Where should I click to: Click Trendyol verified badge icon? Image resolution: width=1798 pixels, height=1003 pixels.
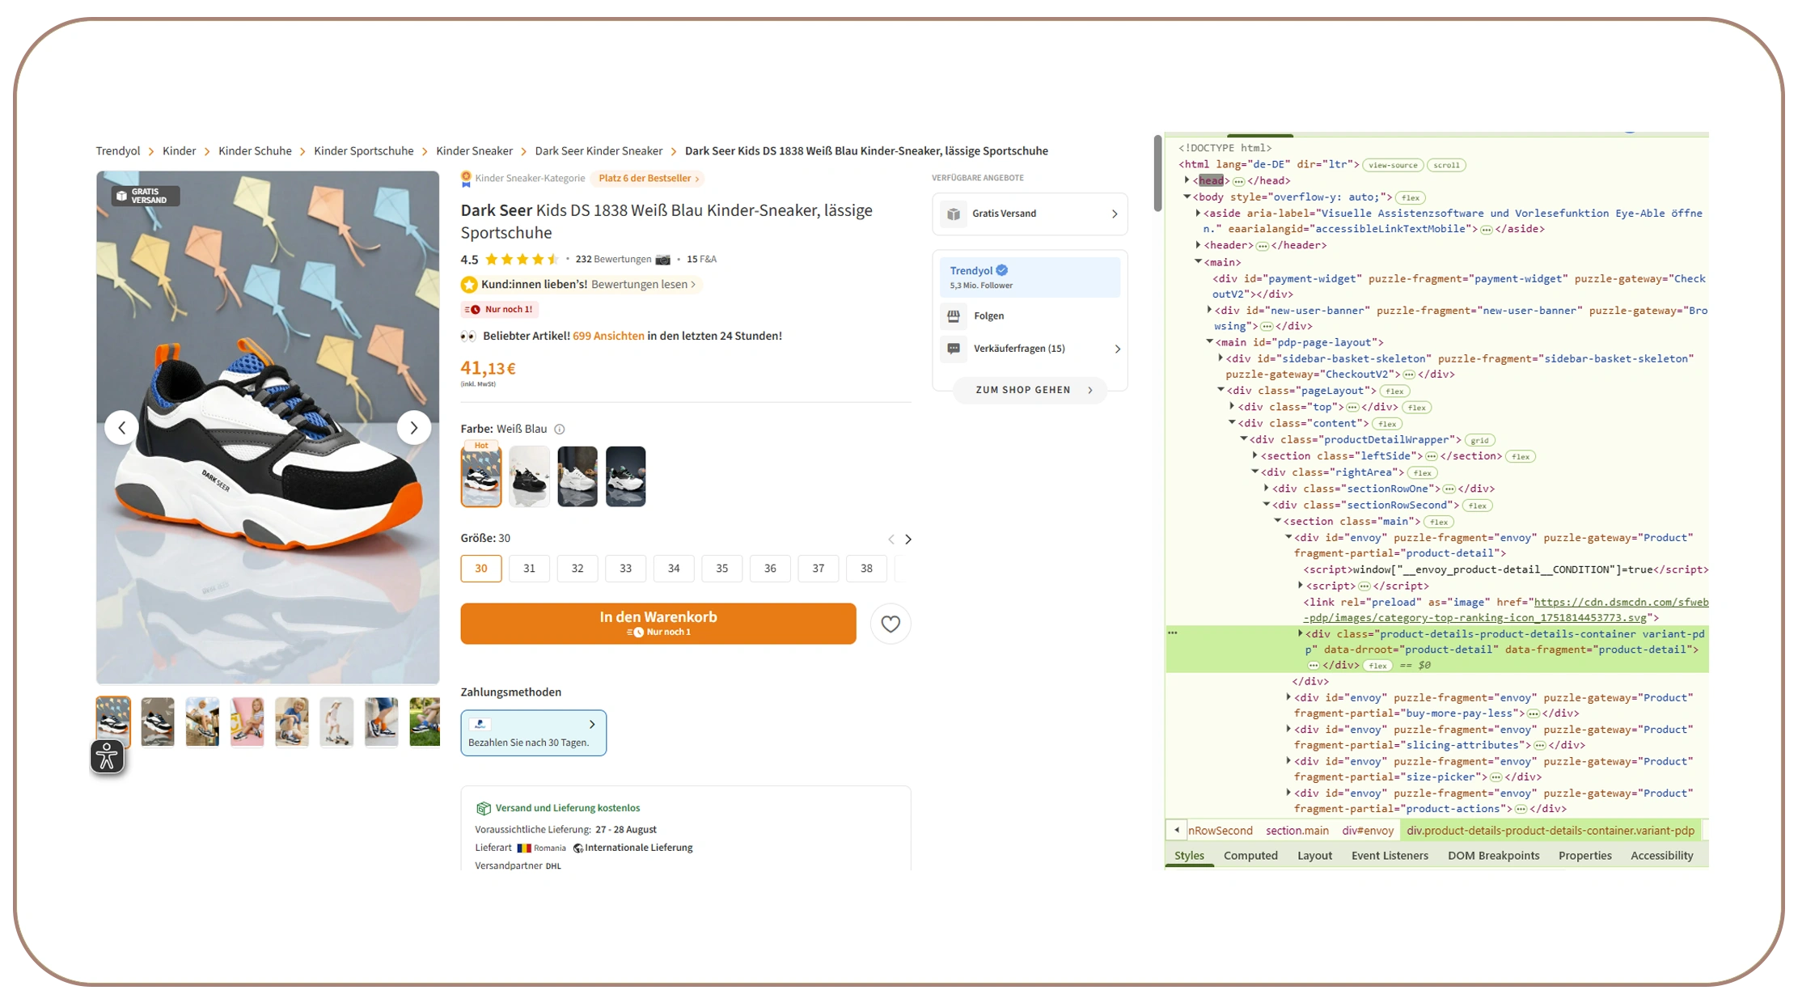click(1001, 270)
